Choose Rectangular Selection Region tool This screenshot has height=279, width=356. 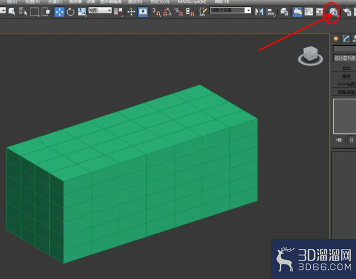[34, 11]
